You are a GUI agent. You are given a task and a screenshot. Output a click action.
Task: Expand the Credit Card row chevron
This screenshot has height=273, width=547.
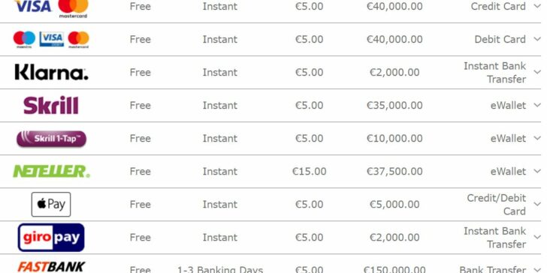point(537,6)
